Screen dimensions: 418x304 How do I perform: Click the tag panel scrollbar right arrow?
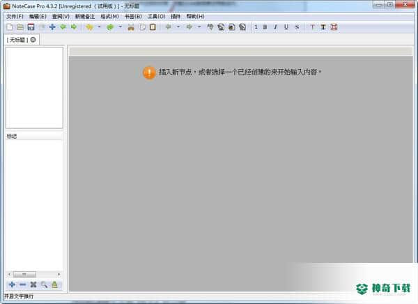[x=59, y=274]
